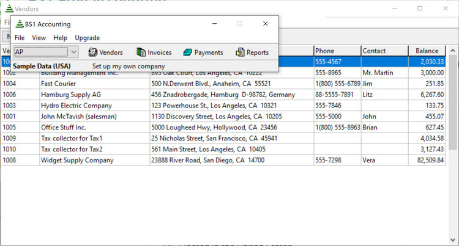Viewport: 459px width, 246px height.
Task: Click inside the AP module combo box
Action: coord(41,52)
